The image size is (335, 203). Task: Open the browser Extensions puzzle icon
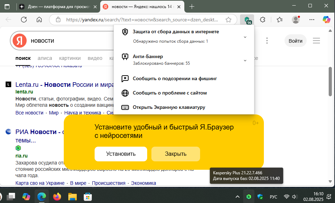(x=262, y=20)
